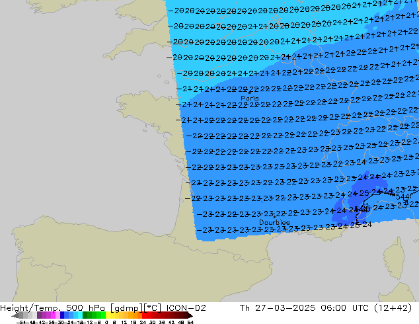Click the date 'Th 27-03-2025'
This screenshot has height=324, width=419.
pos(278,308)
